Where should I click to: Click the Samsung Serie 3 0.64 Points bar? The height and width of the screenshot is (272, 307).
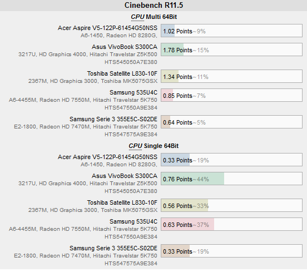[231, 122]
